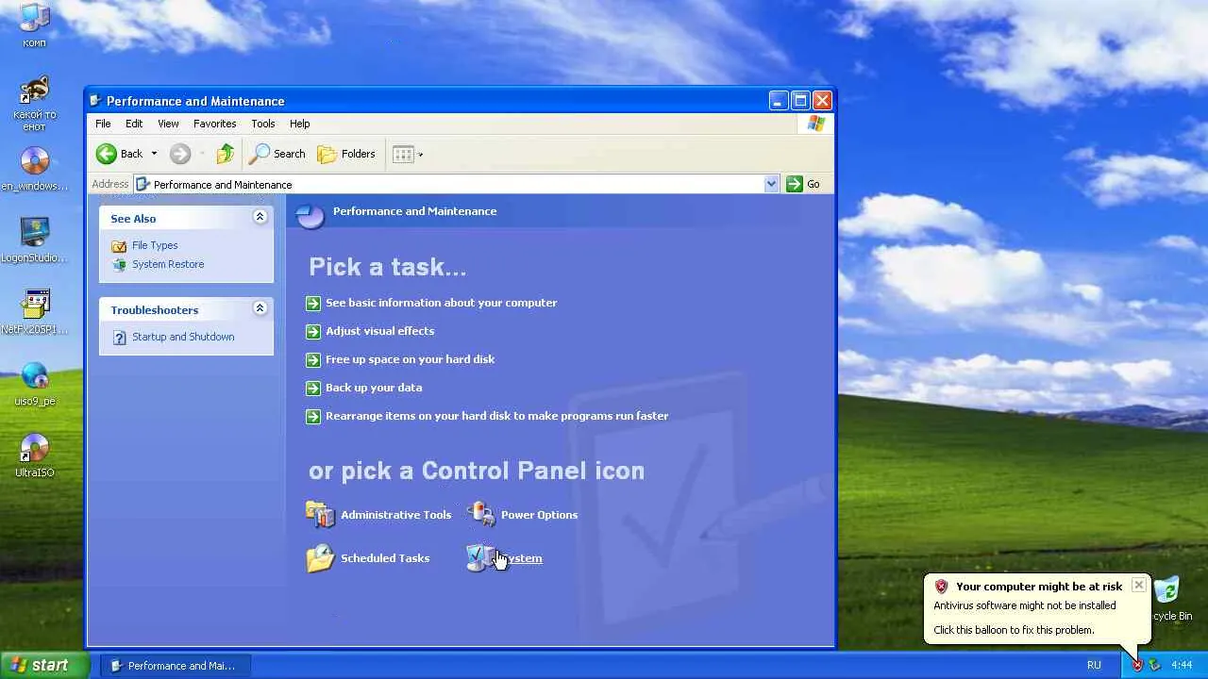Open the Start menu

(44, 665)
